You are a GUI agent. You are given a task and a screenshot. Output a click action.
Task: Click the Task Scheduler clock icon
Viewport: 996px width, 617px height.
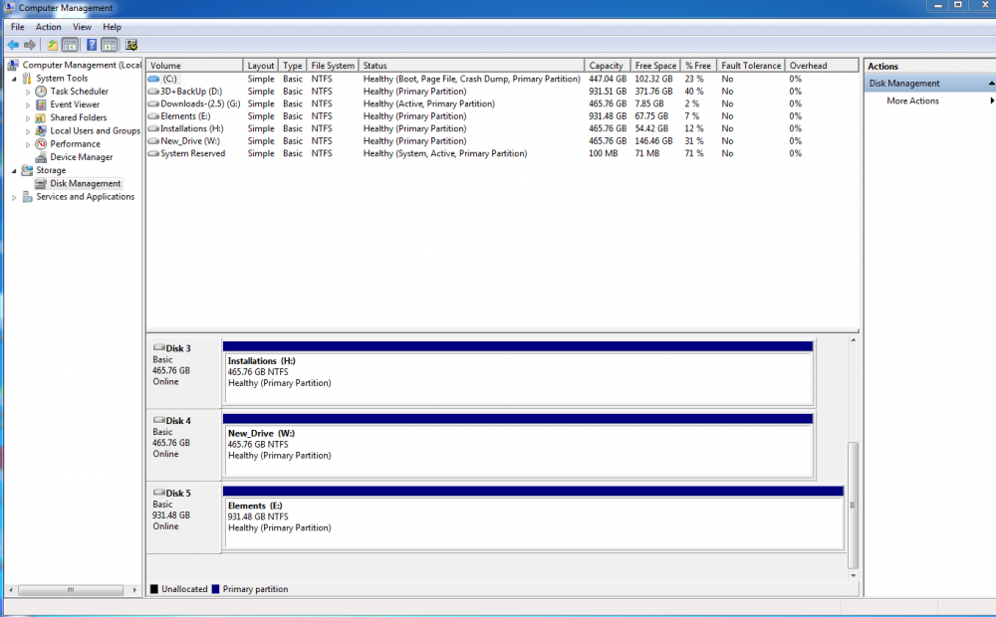[x=41, y=92]
